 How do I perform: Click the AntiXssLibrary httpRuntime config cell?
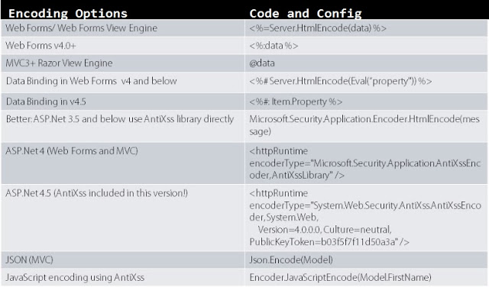pyautogui.click(x=365, y=163)
